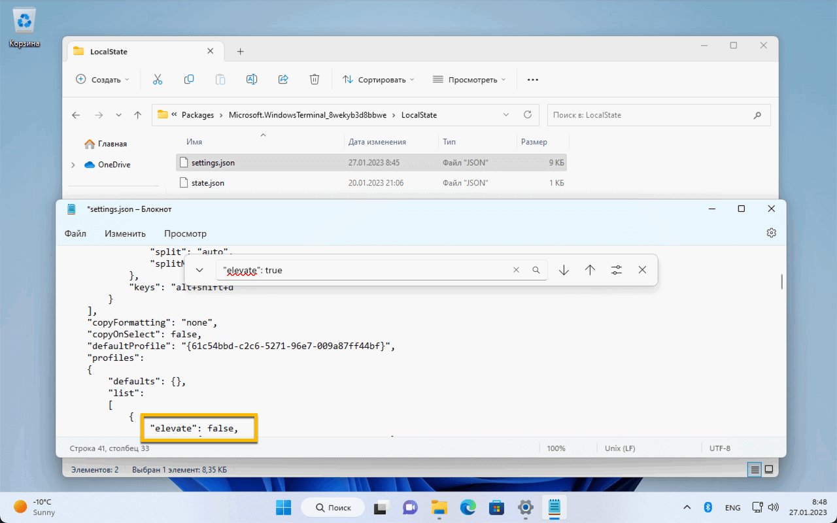Viewport: 837px width, 523px height.
Task: Find next match with the down arrow
Action: pos(564,270)
